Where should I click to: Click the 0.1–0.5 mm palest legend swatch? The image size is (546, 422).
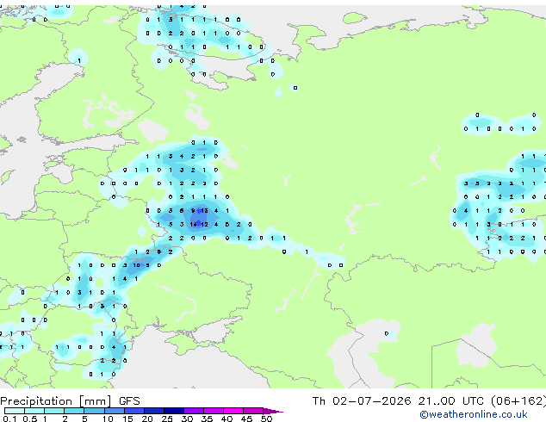click(15, 411)
